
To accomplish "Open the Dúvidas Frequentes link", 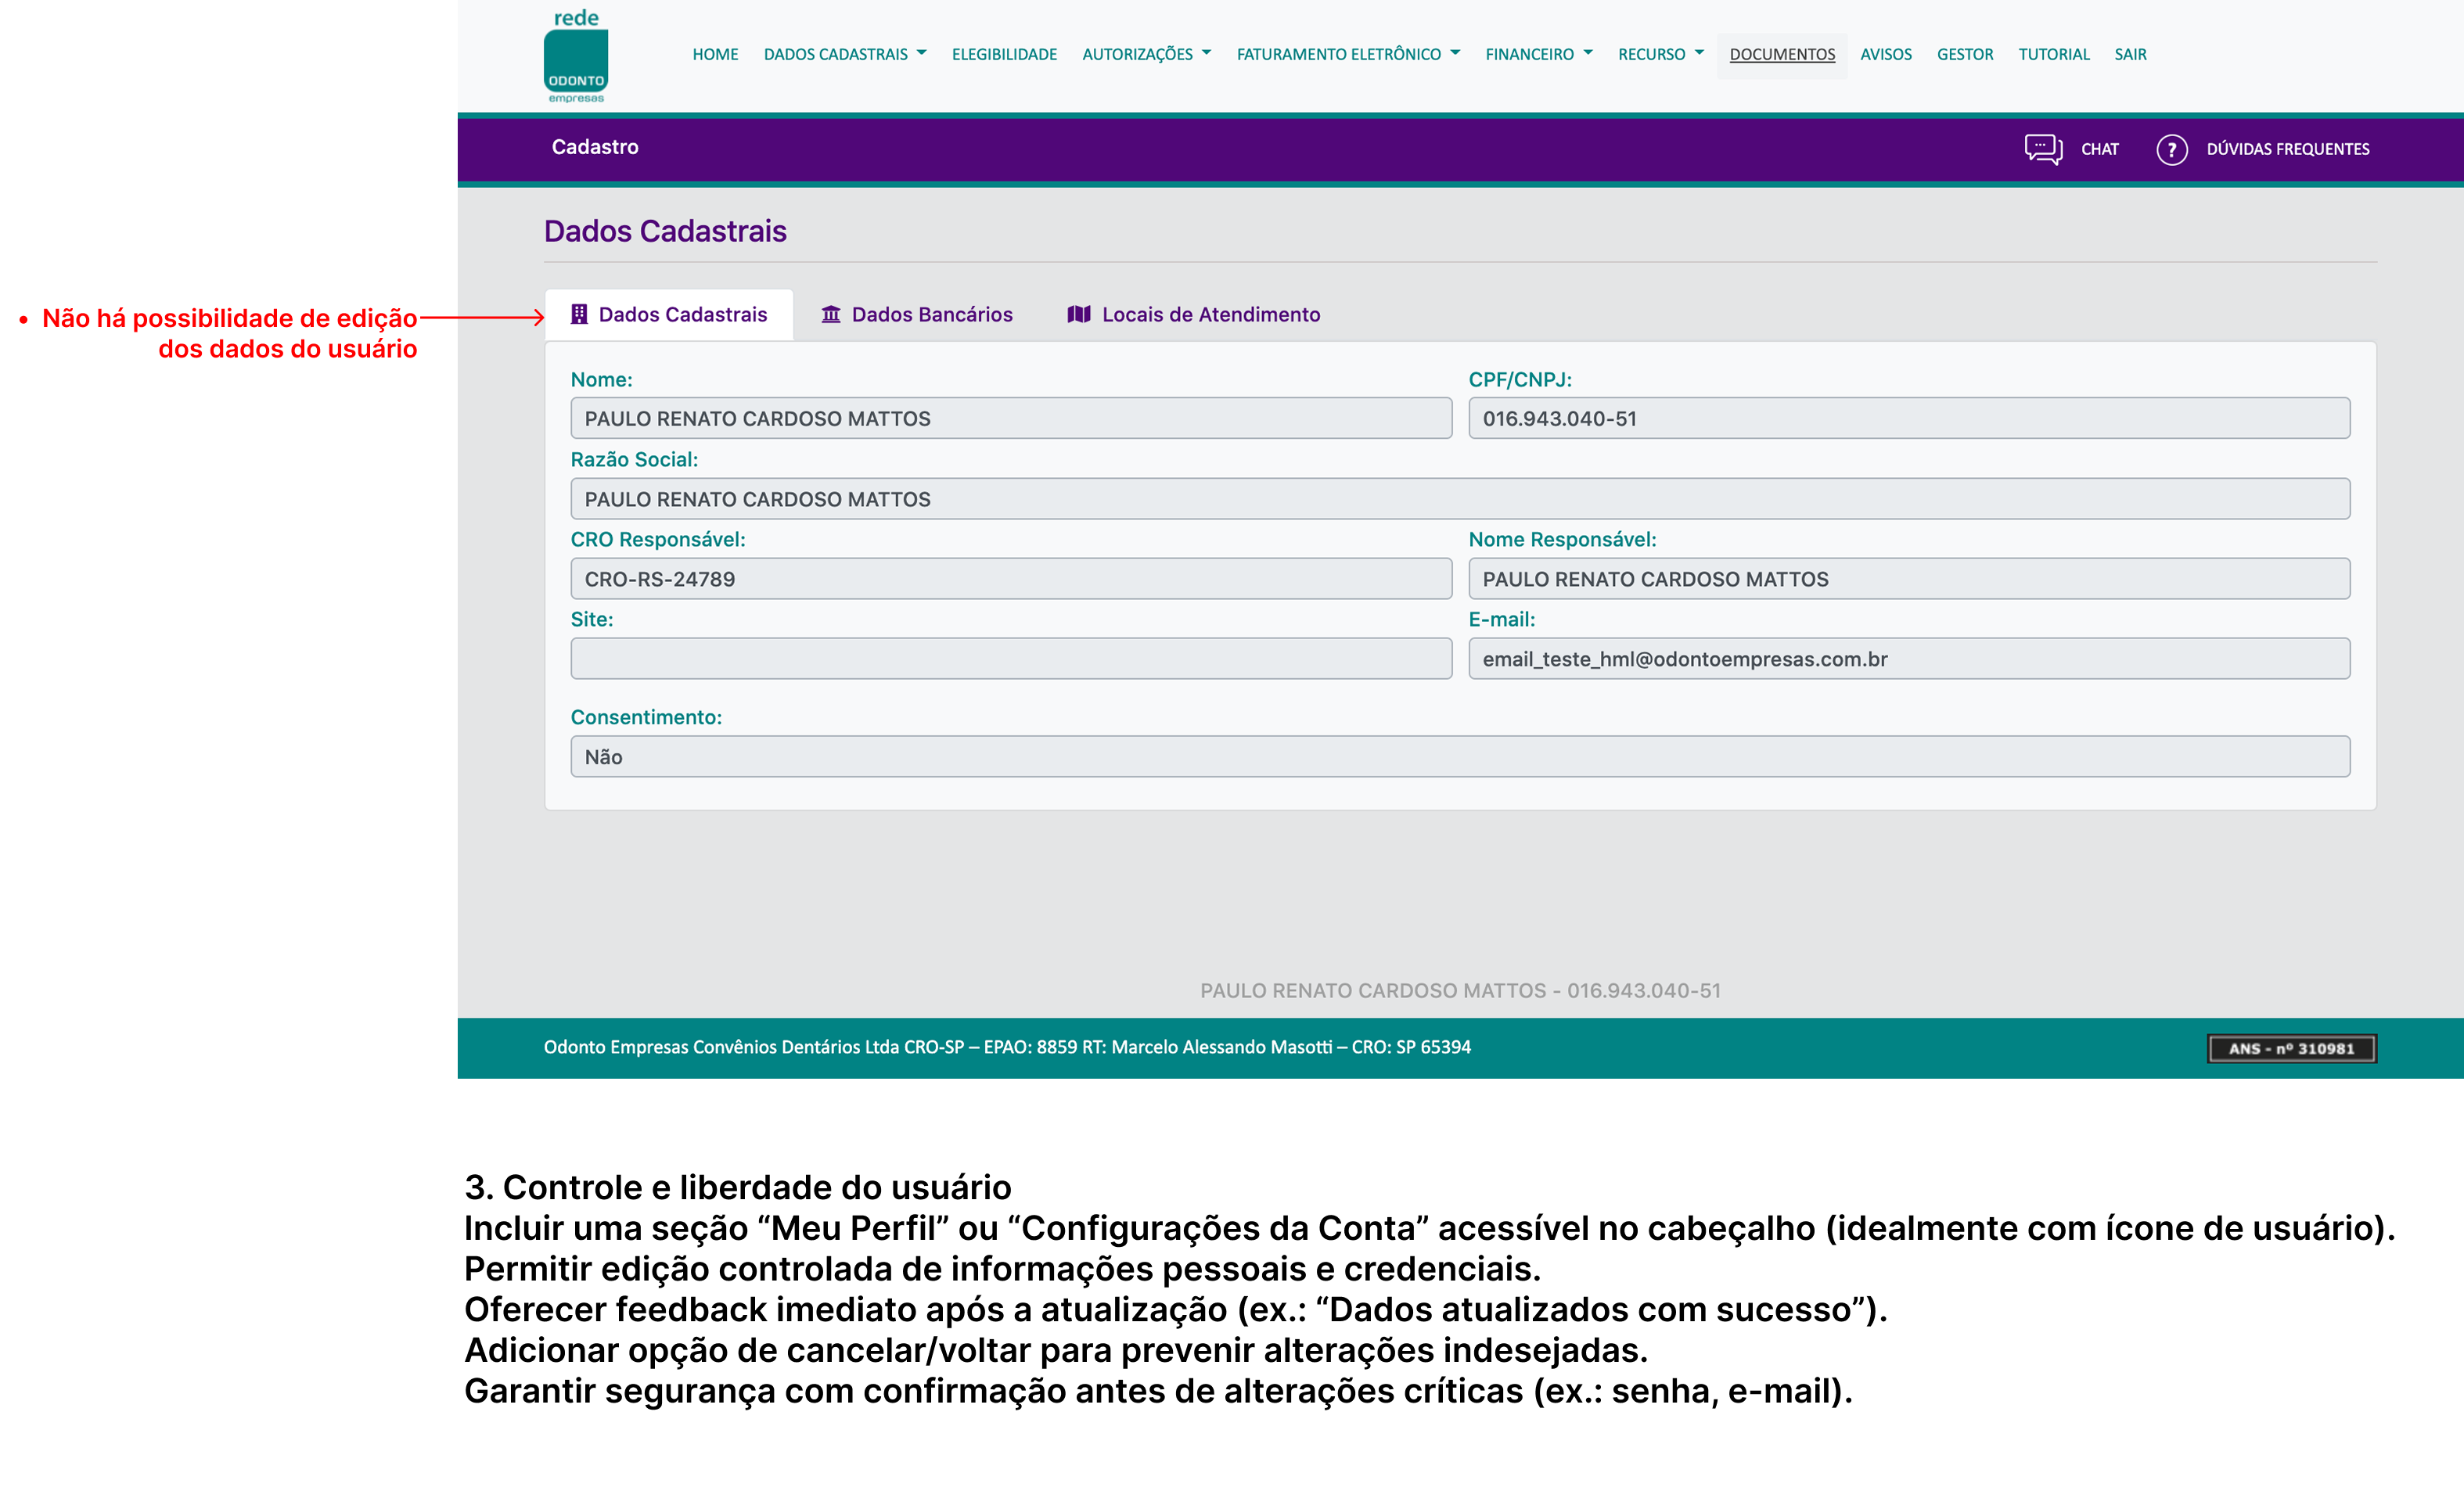I will click(x=2287, y=149).
